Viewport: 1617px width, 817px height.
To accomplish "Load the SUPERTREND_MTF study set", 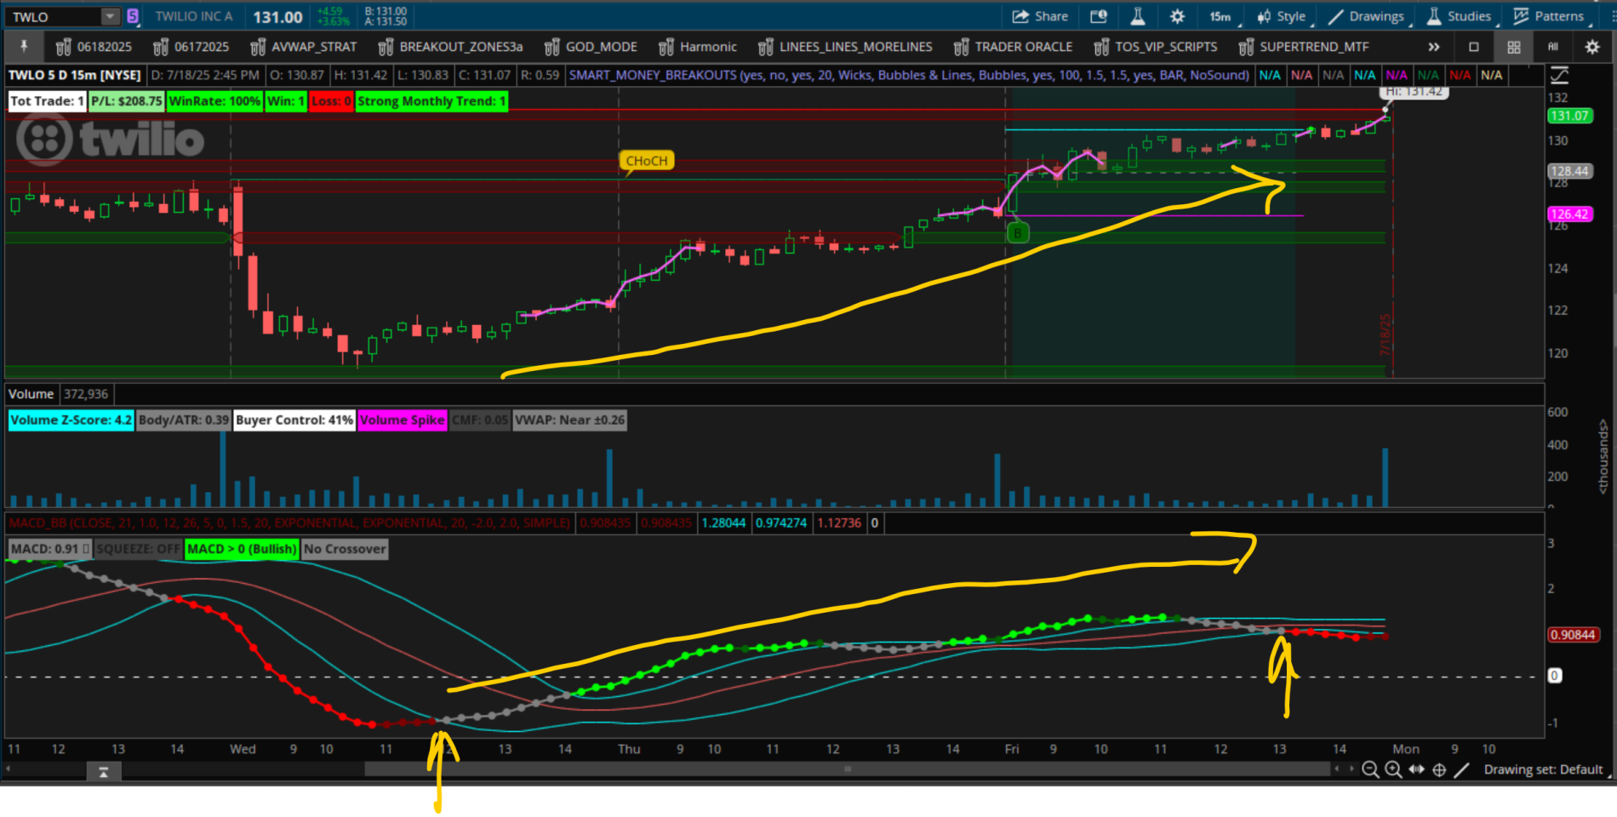I will pos(1304,47).
